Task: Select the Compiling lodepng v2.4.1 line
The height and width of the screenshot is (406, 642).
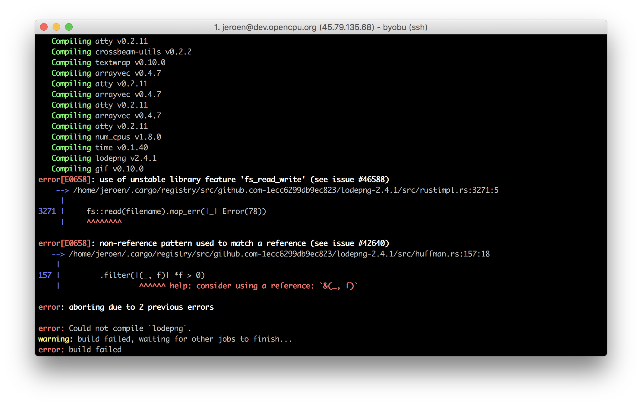Action: coord(104,158)
